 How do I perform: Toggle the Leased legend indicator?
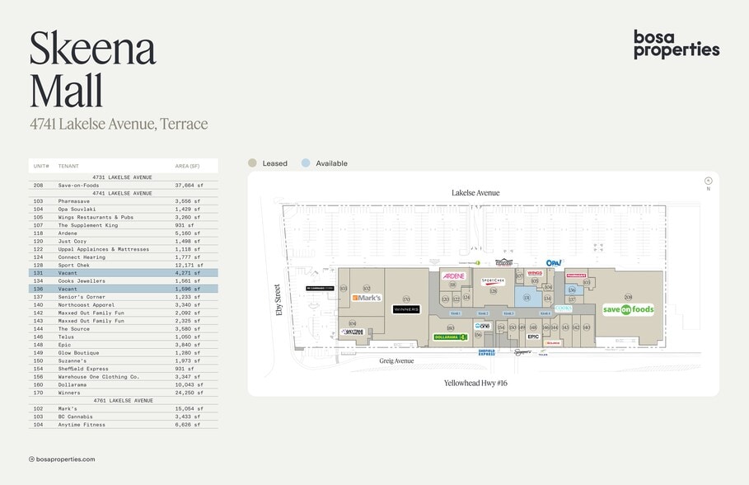pyautogui.click(x=252, y=163)
